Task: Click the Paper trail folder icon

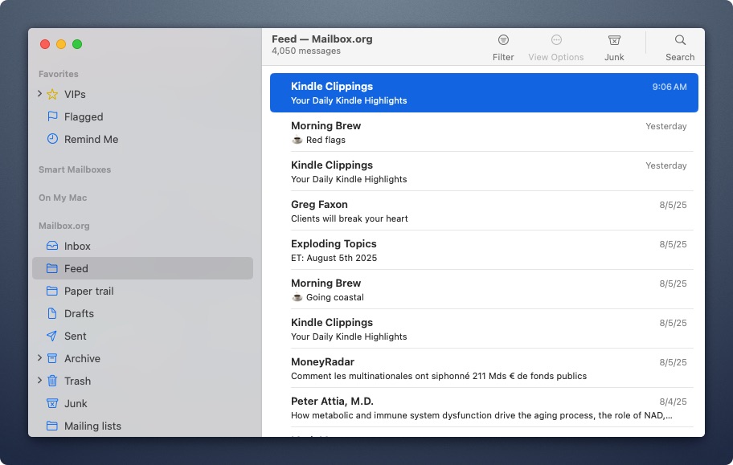Action: tap(52, 291)
